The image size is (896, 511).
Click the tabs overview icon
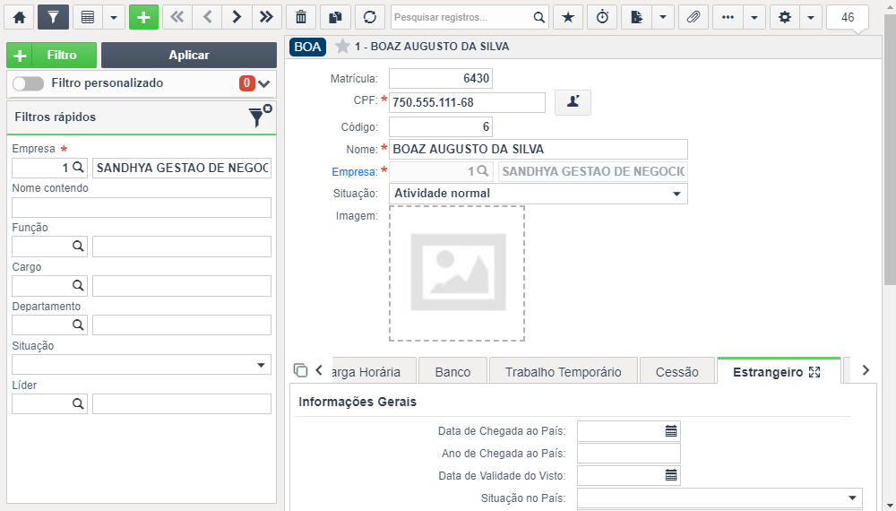pyautogui.click(x=300, y=370)
